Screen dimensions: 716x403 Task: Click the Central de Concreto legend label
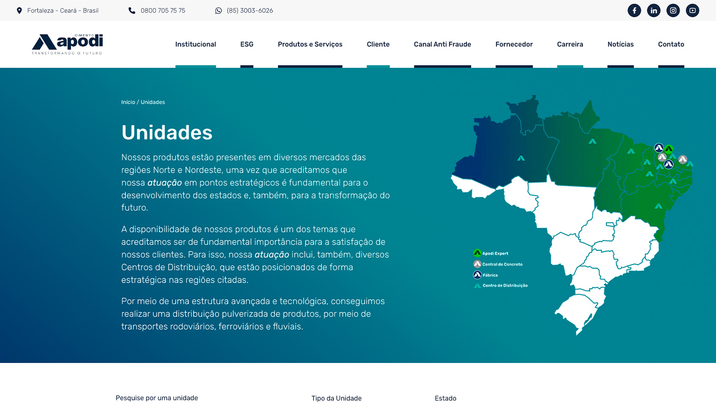(x=503, y=264)
